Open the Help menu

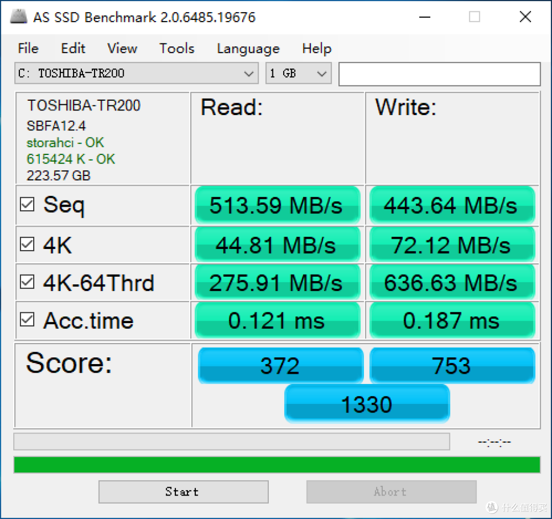coord(316,49)
